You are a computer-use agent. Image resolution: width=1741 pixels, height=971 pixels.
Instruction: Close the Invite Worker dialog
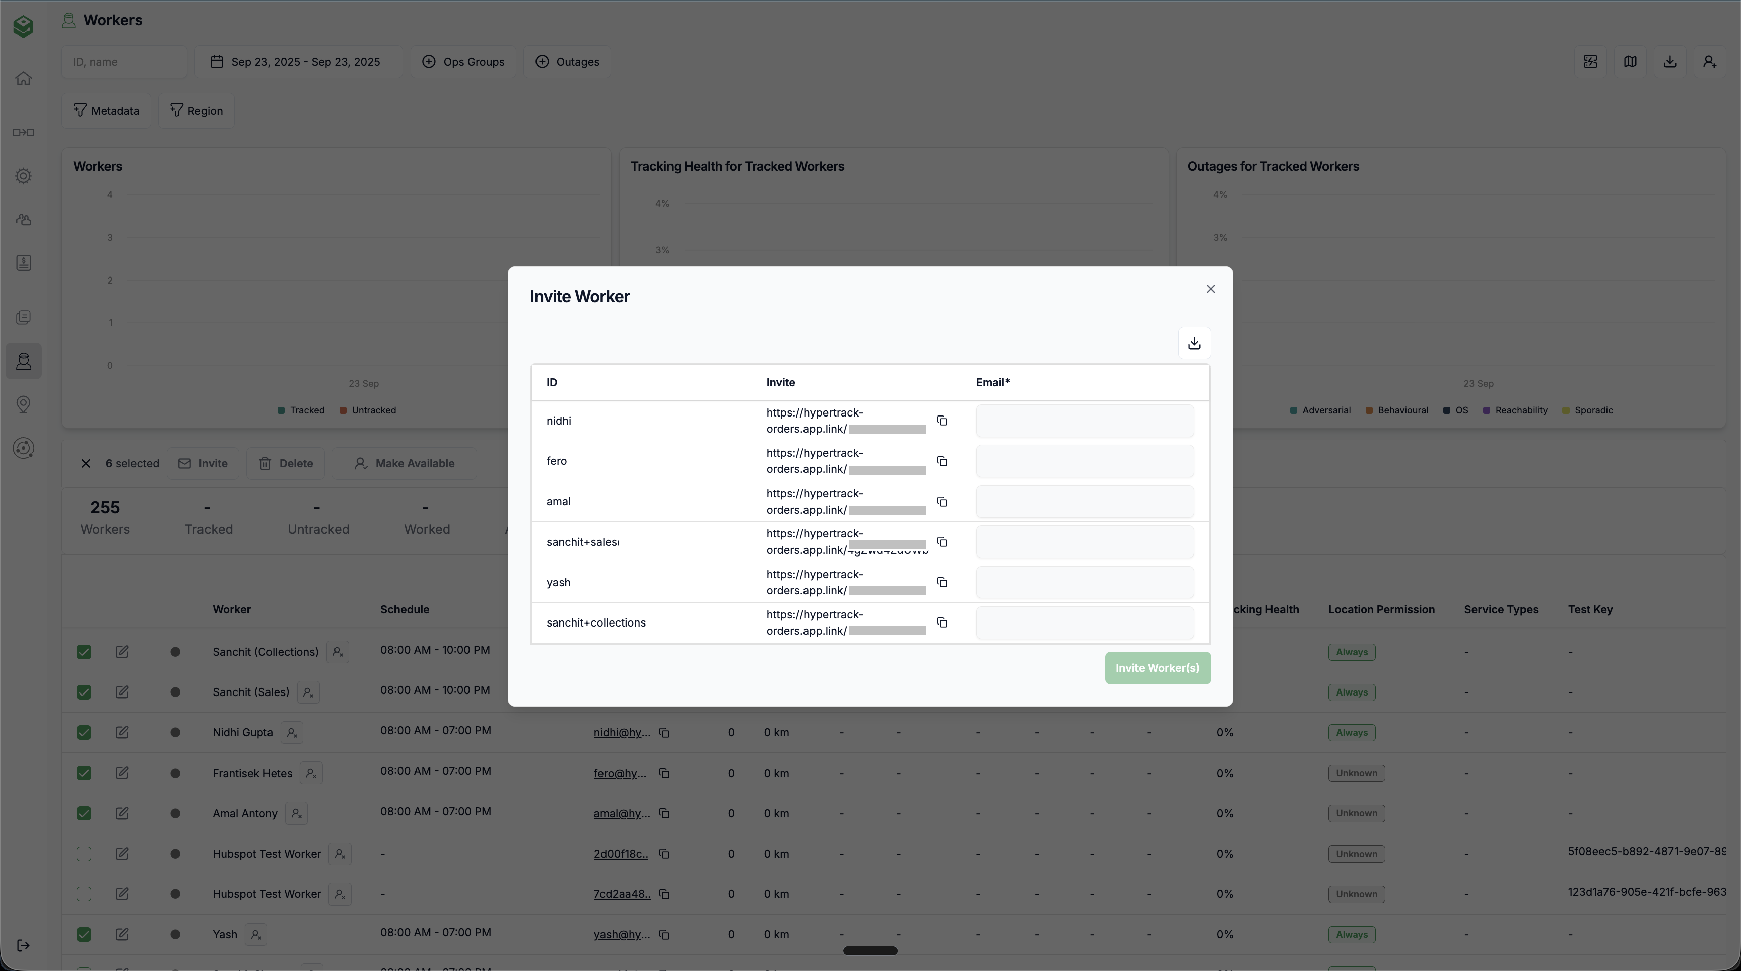[1210, 289]
